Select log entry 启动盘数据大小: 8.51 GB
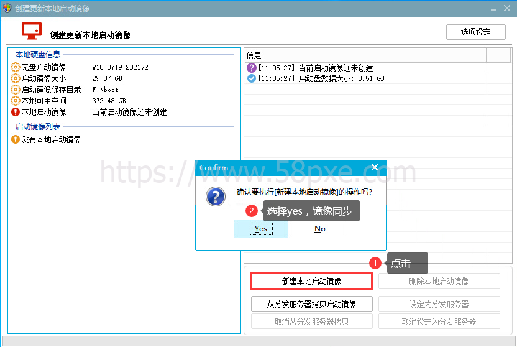 (x=365, y=78)
